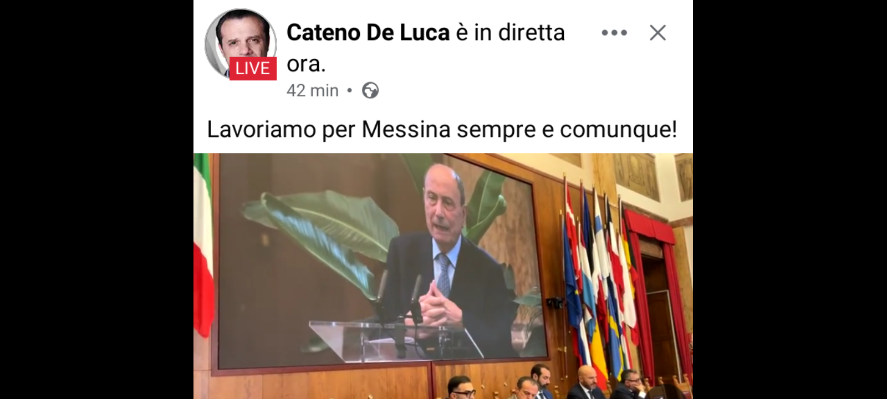Open Cateno De Luca's profile picture
Viewport: 887px width, 399px height.
[241, 43]
